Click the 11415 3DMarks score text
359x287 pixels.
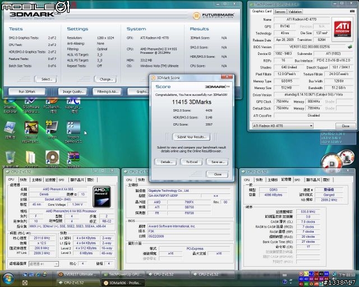coord(192,102)
